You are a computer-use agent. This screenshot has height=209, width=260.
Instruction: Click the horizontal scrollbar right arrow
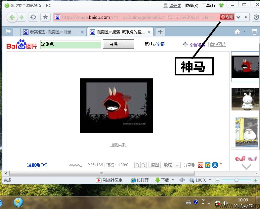click(x=256, y=174)
